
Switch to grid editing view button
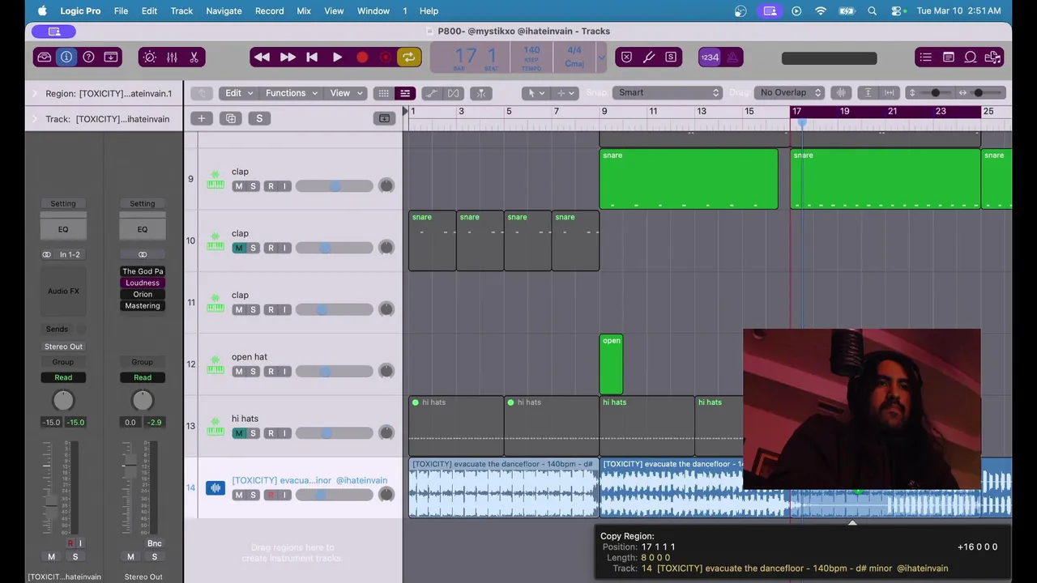pyautogui.click(x=384, y=93)
